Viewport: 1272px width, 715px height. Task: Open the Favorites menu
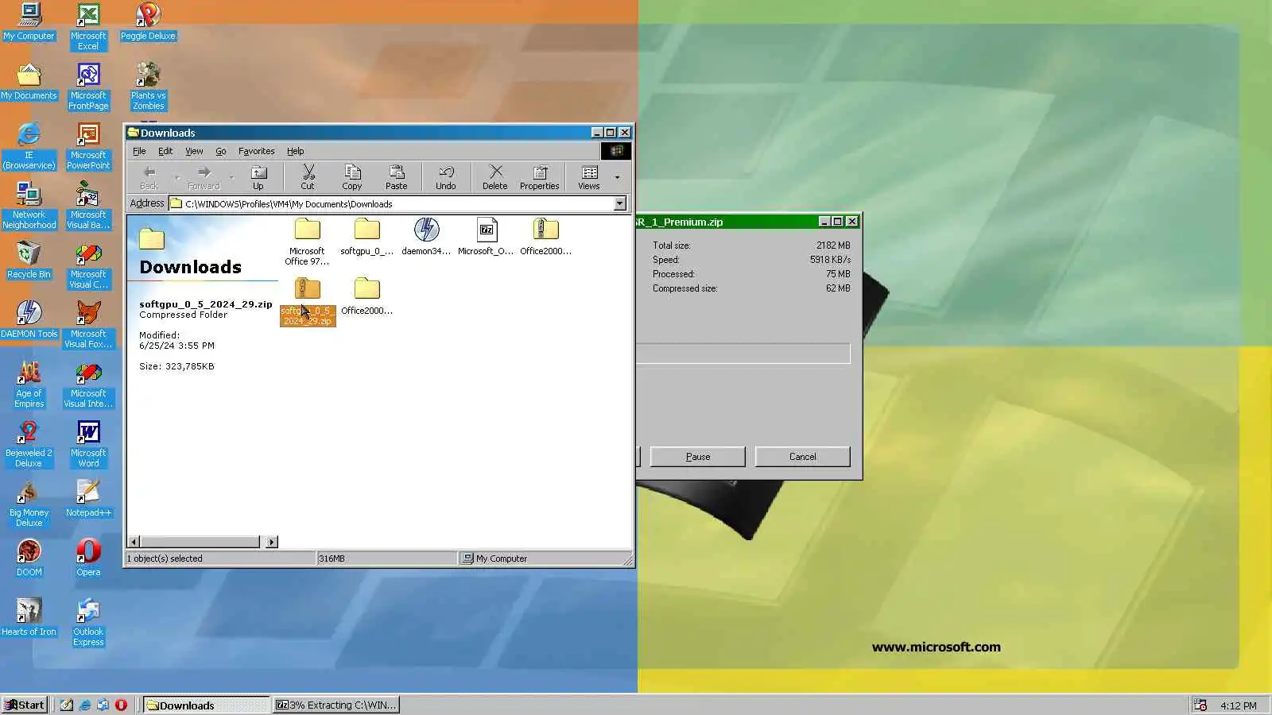(x=256, y=151)
